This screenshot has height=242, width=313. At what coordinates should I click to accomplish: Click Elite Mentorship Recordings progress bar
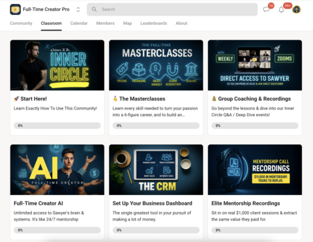click(255, 230)
